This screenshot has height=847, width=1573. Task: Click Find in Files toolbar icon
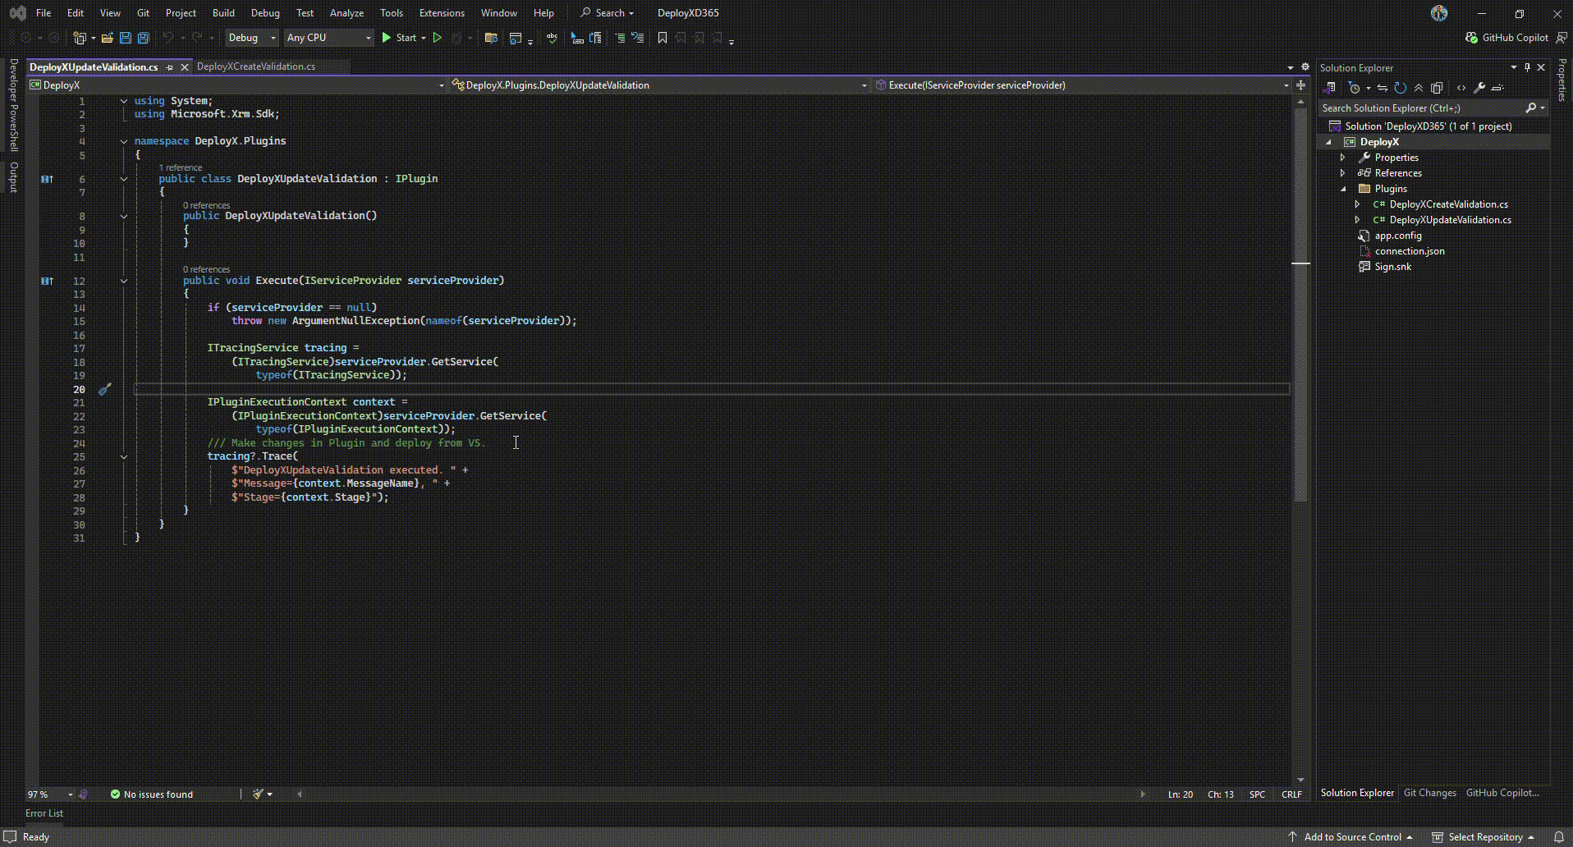click(491, 38)
